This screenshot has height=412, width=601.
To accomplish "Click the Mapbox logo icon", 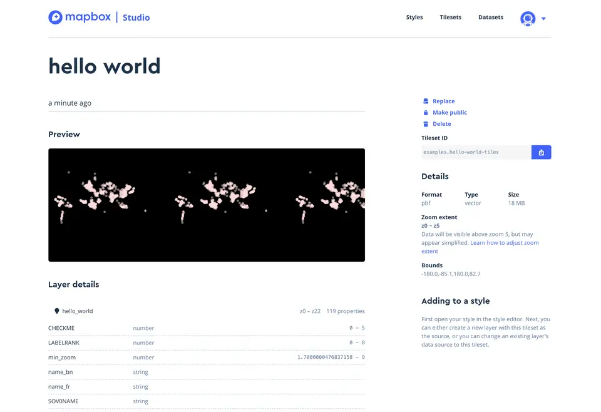I will coord(56,18).
